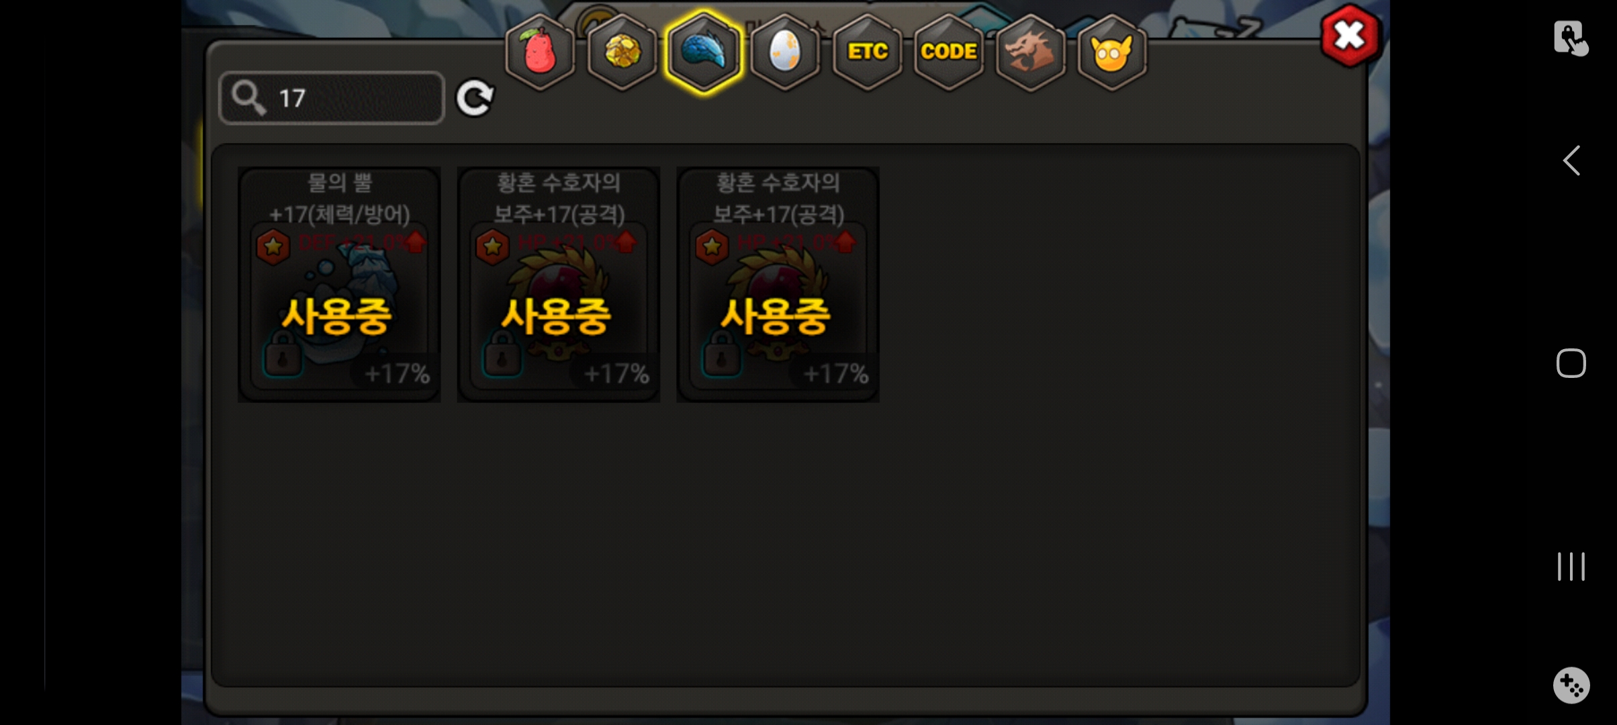Toggle lock on middle 보주 item
The height and width of the screenshot is (725, 1617).
[502, 356]
